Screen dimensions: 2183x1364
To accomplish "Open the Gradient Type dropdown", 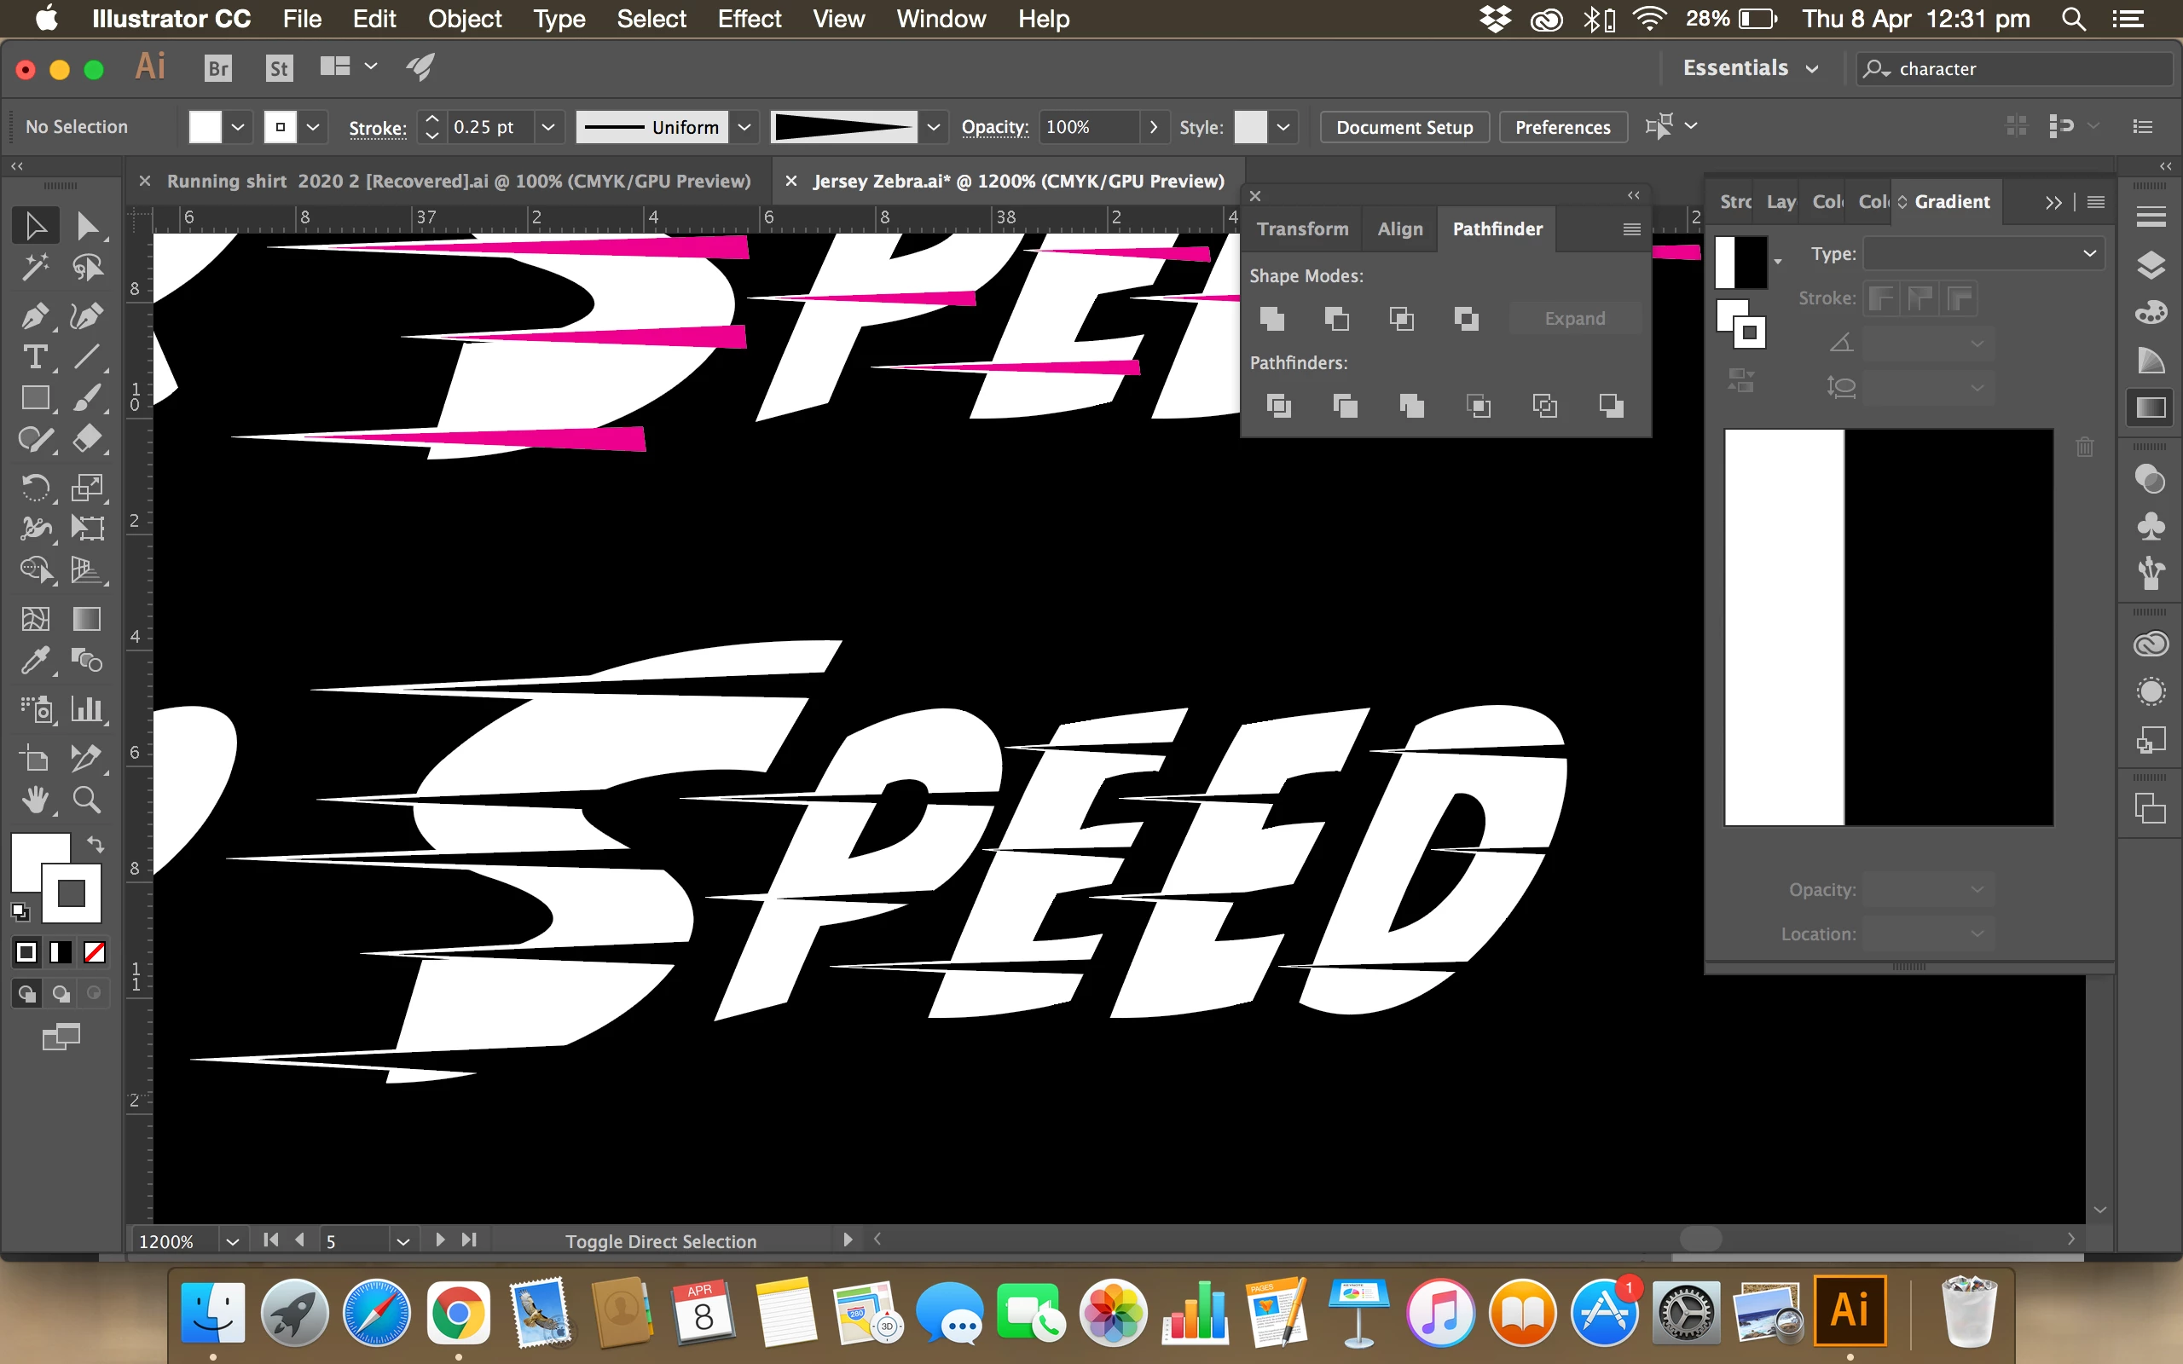I will pyautogui.click(x=1983, y=253).
